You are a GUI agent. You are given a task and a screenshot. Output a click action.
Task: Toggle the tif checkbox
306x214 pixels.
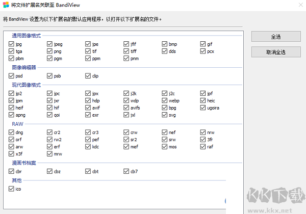click(x=88, y=51)
